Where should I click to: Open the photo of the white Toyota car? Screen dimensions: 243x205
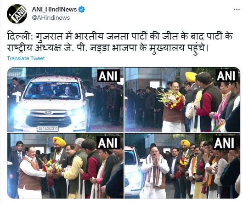pyautogui.click(x=65, y=100)
